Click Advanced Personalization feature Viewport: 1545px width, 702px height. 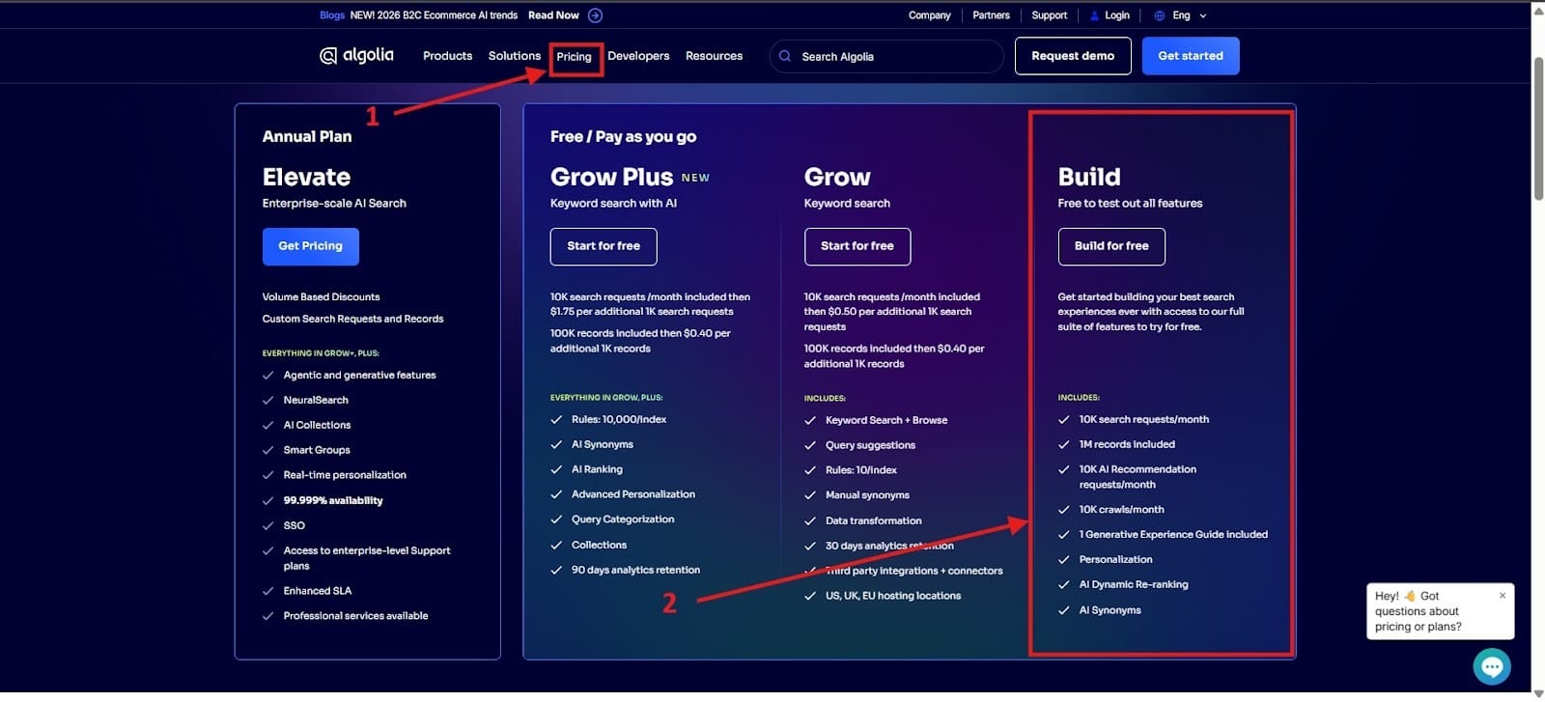pos(633,494)
